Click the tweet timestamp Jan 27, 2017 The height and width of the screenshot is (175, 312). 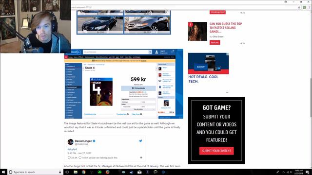[x=79, y=153]
